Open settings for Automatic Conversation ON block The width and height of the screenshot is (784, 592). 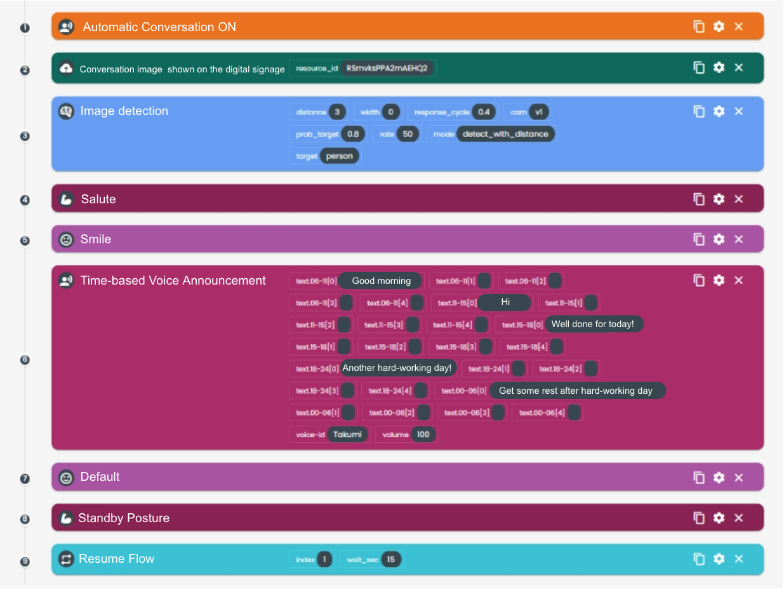coord(719,27)
